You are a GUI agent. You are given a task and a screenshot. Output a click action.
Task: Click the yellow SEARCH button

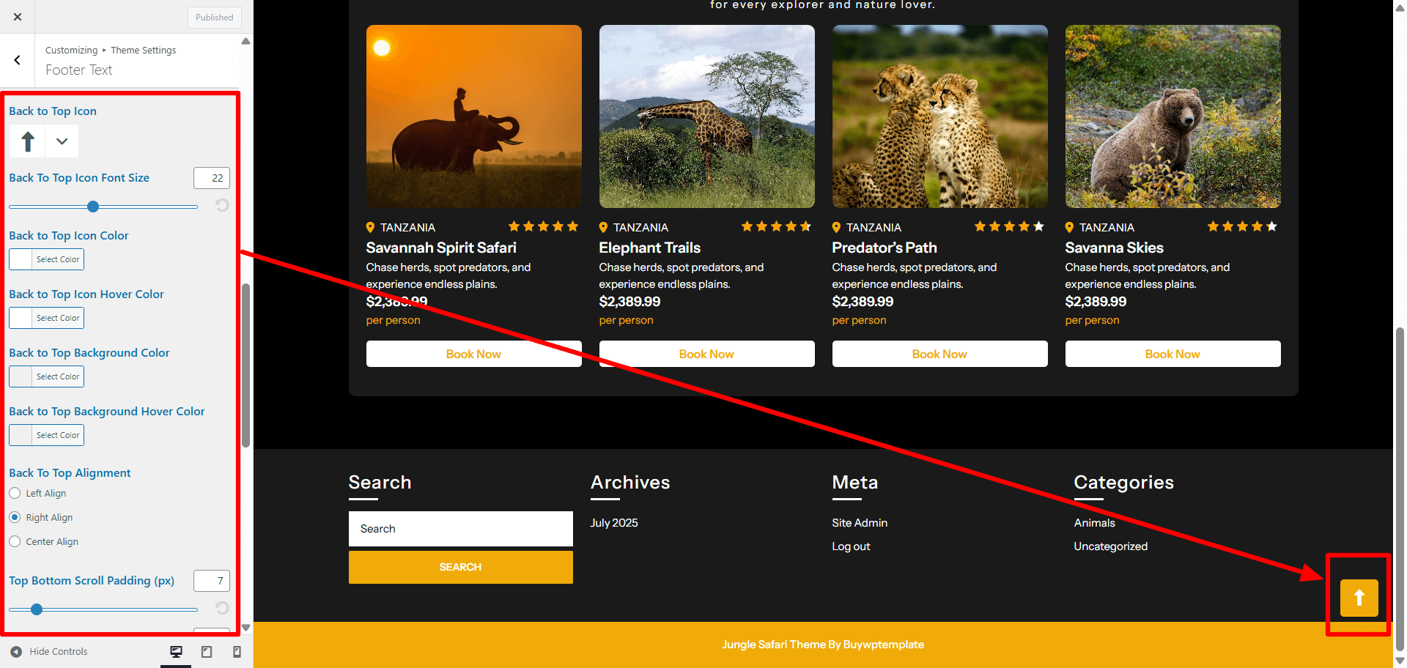[461, 567]
